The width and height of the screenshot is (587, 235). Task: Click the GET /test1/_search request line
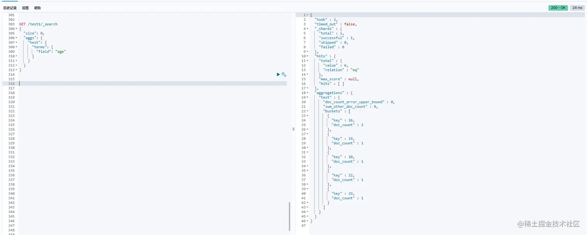pos(38,24)
